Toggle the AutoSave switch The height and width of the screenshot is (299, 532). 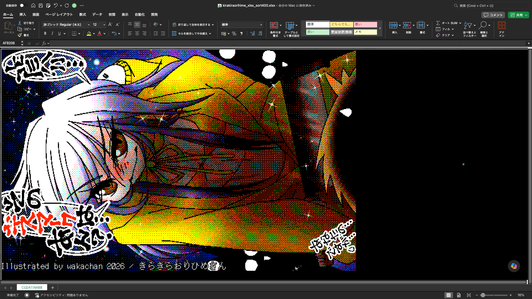[23, 6]
